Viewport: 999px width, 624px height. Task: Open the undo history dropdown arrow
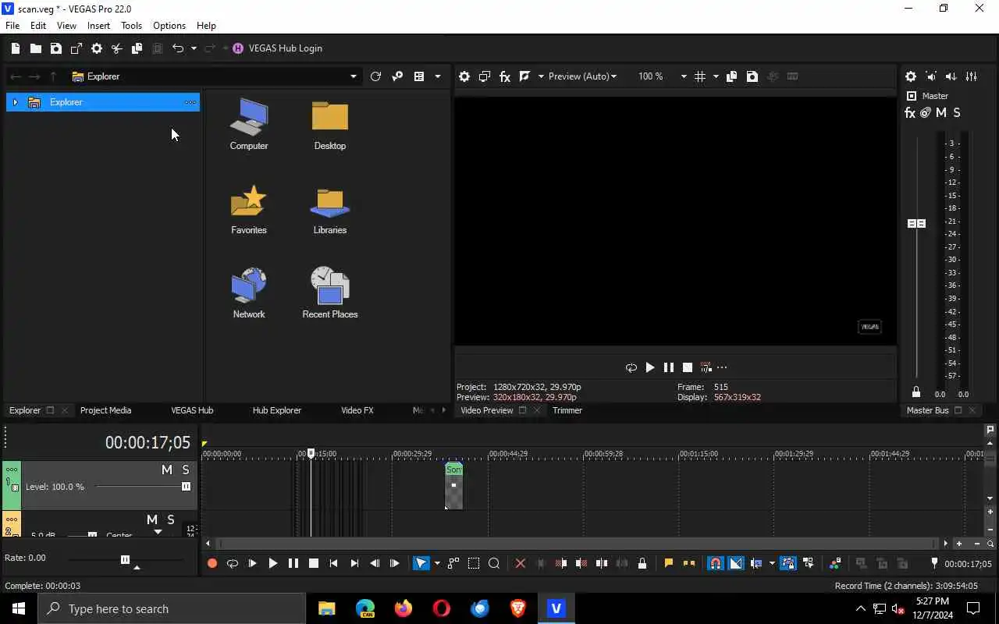(193, 48)
